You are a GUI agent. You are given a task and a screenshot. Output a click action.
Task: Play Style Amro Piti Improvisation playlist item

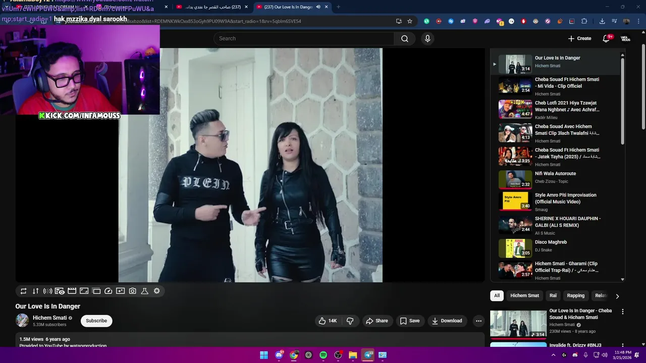(x=555, y=201)
